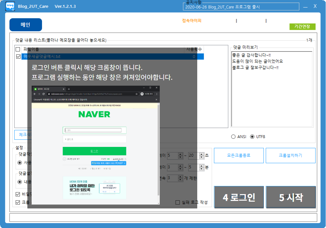Decrease the minimum minutes value (3)

pos(180,169)
